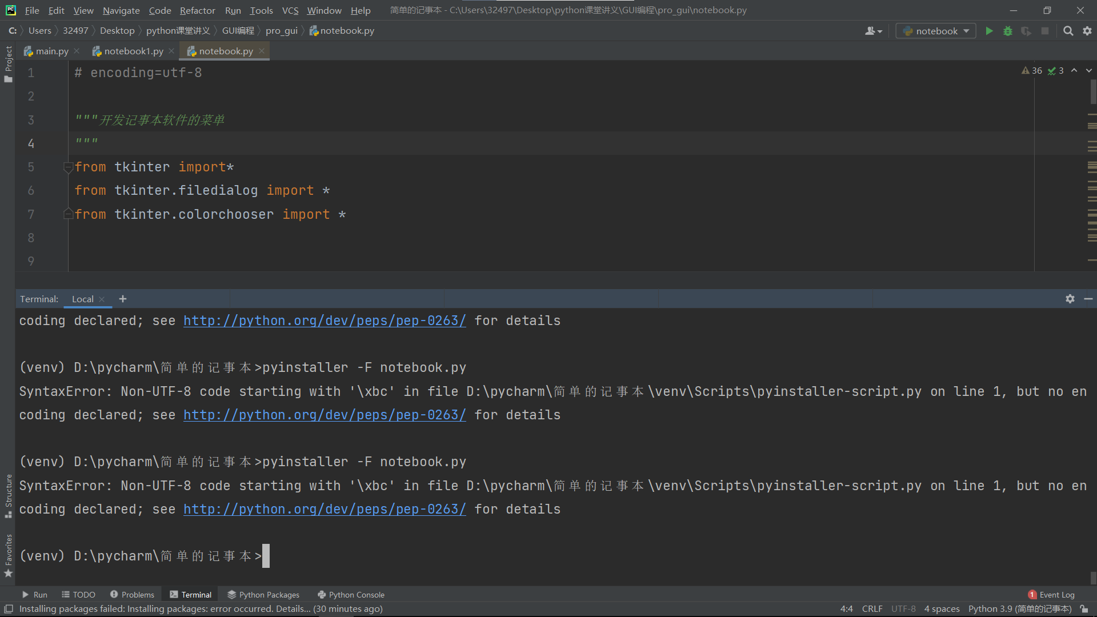Select the notebook.py tab
The height and width of the screenshot is (617, 1097).
click(225, 51)
